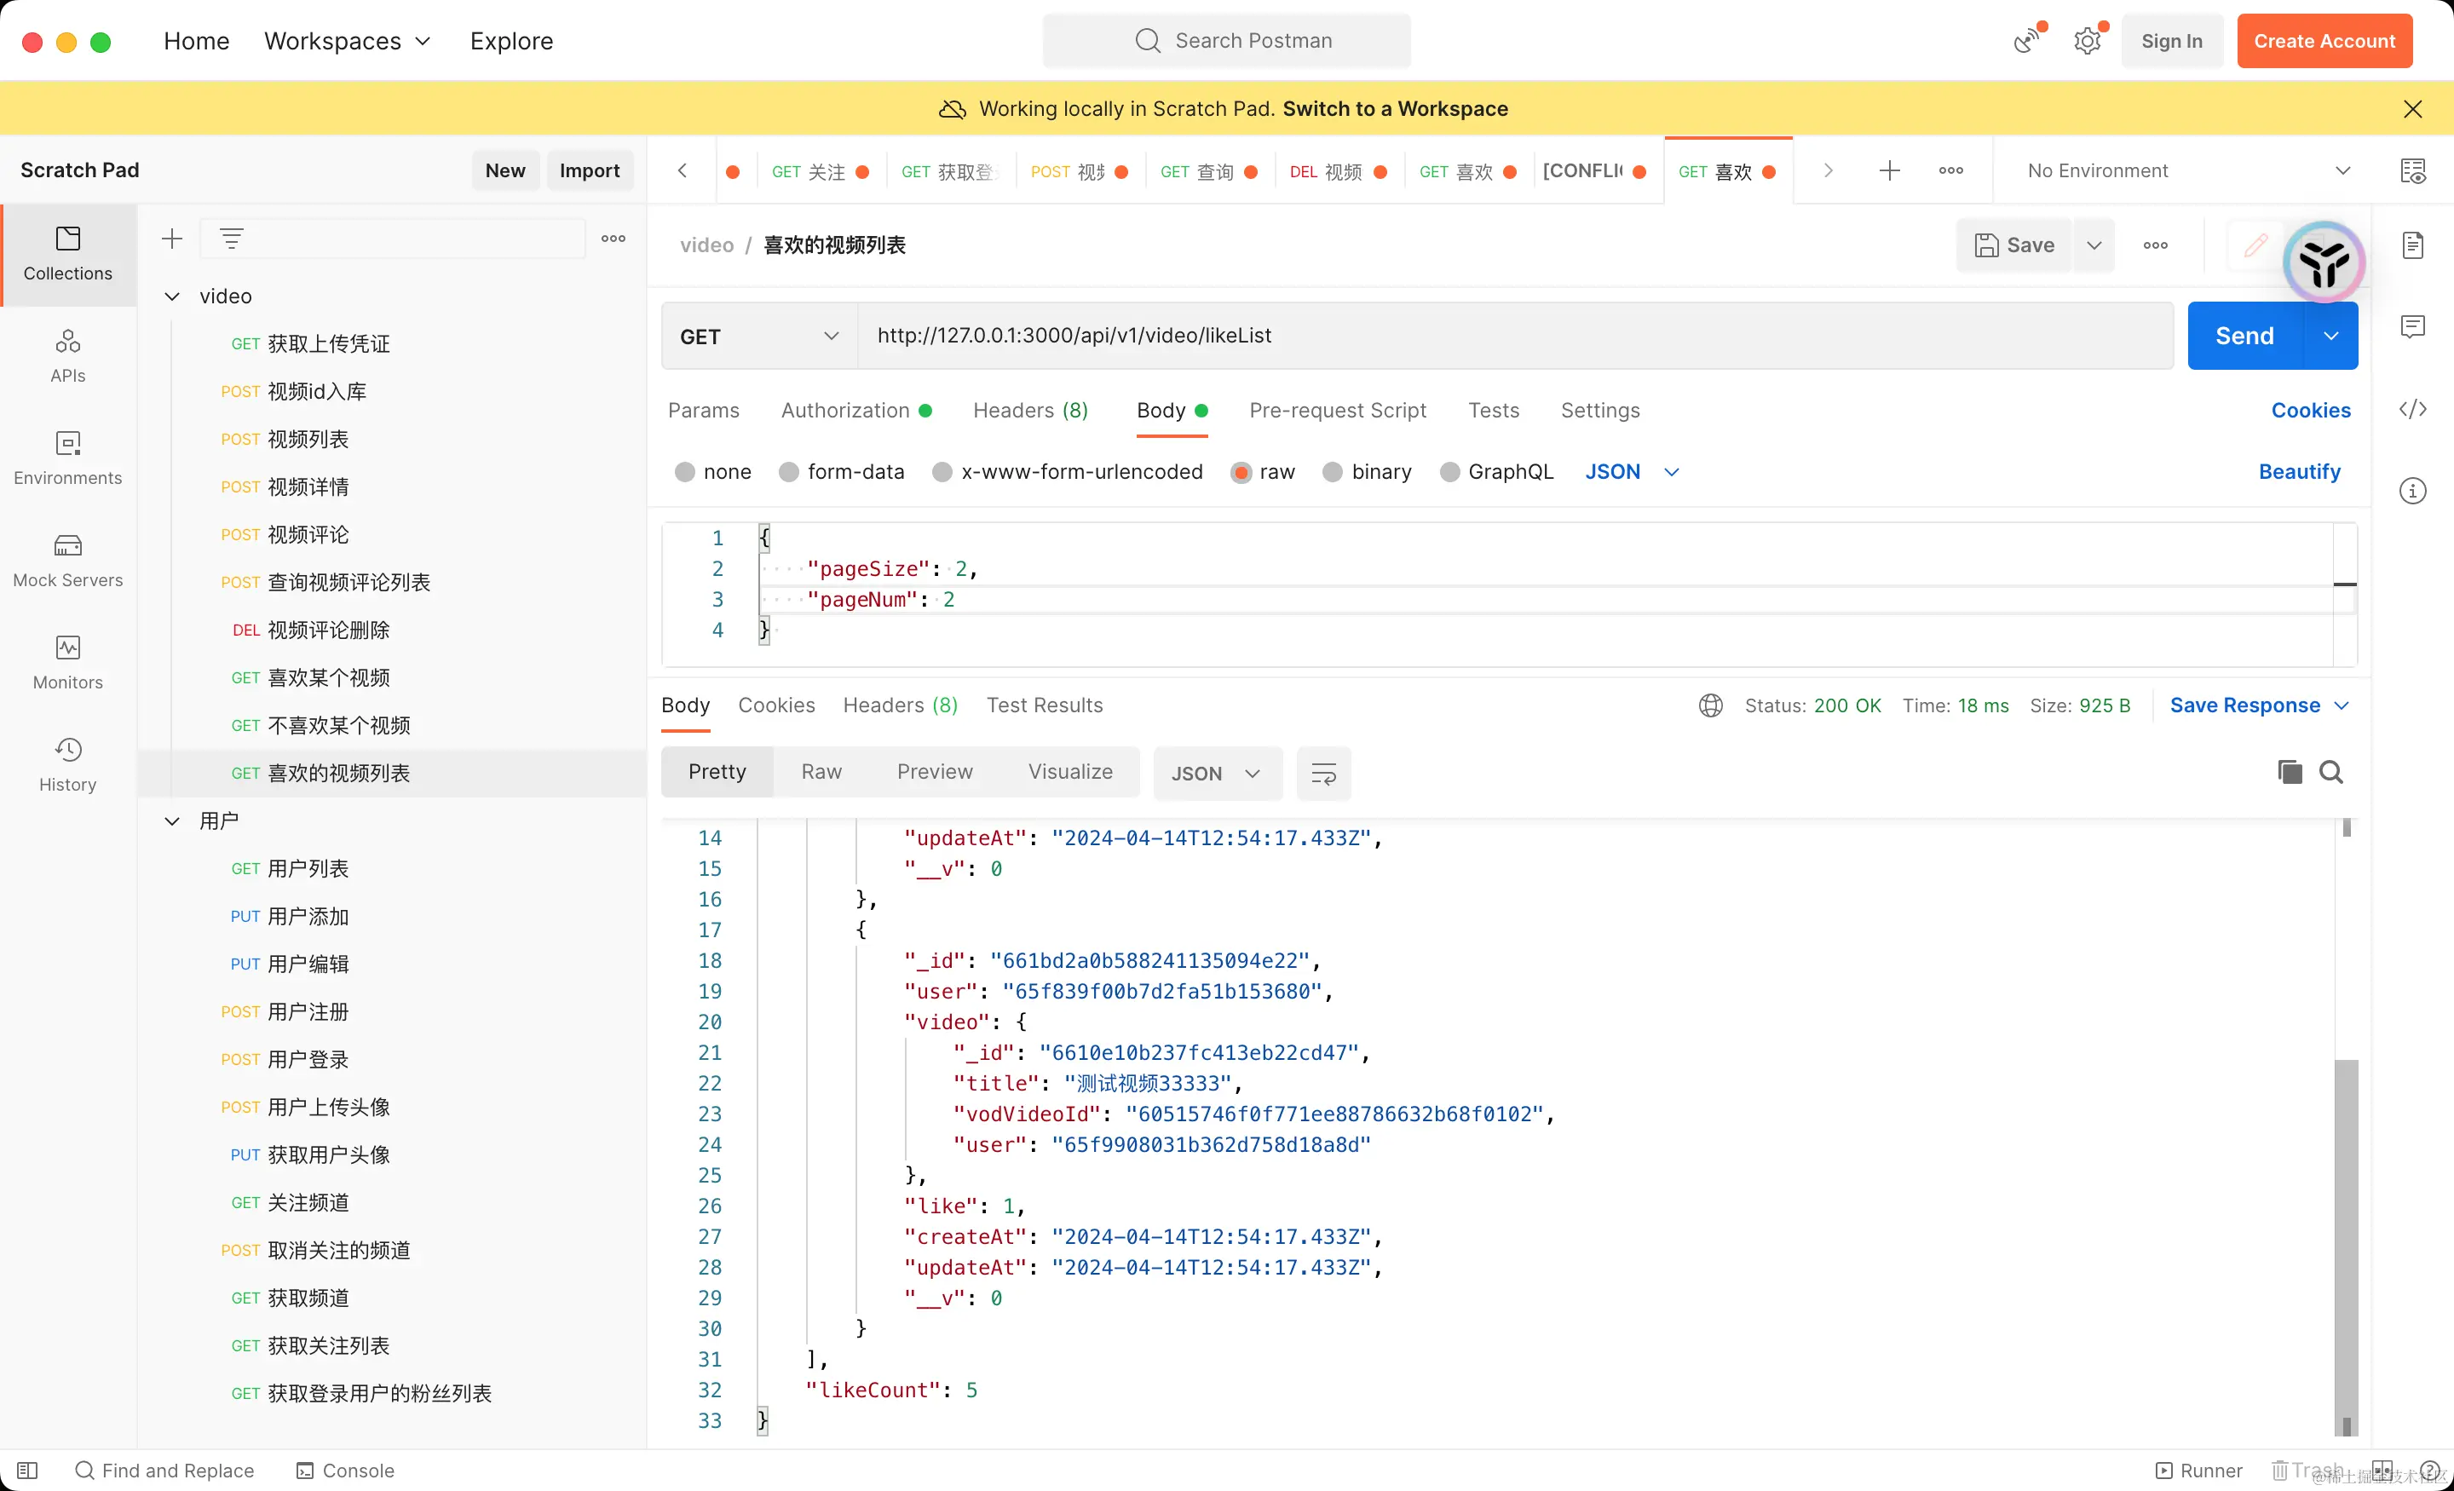Viewport: 2454px width, 1491px height.
Task: Choose the none body option
Action: tap(685, 472)
